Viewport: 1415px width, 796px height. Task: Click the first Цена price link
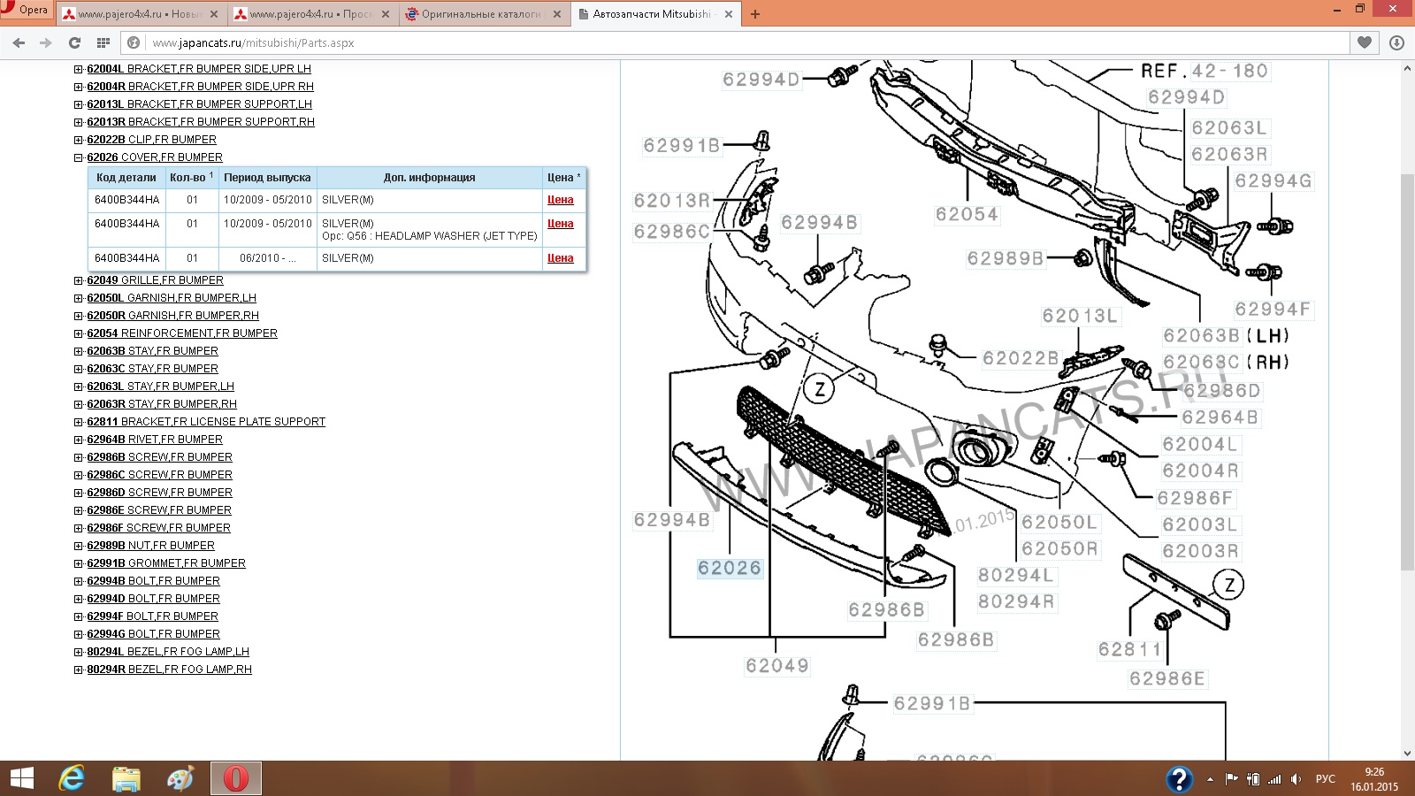point(560,200)
